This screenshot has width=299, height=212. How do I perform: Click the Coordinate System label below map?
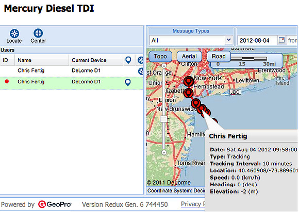pos(176,190)
